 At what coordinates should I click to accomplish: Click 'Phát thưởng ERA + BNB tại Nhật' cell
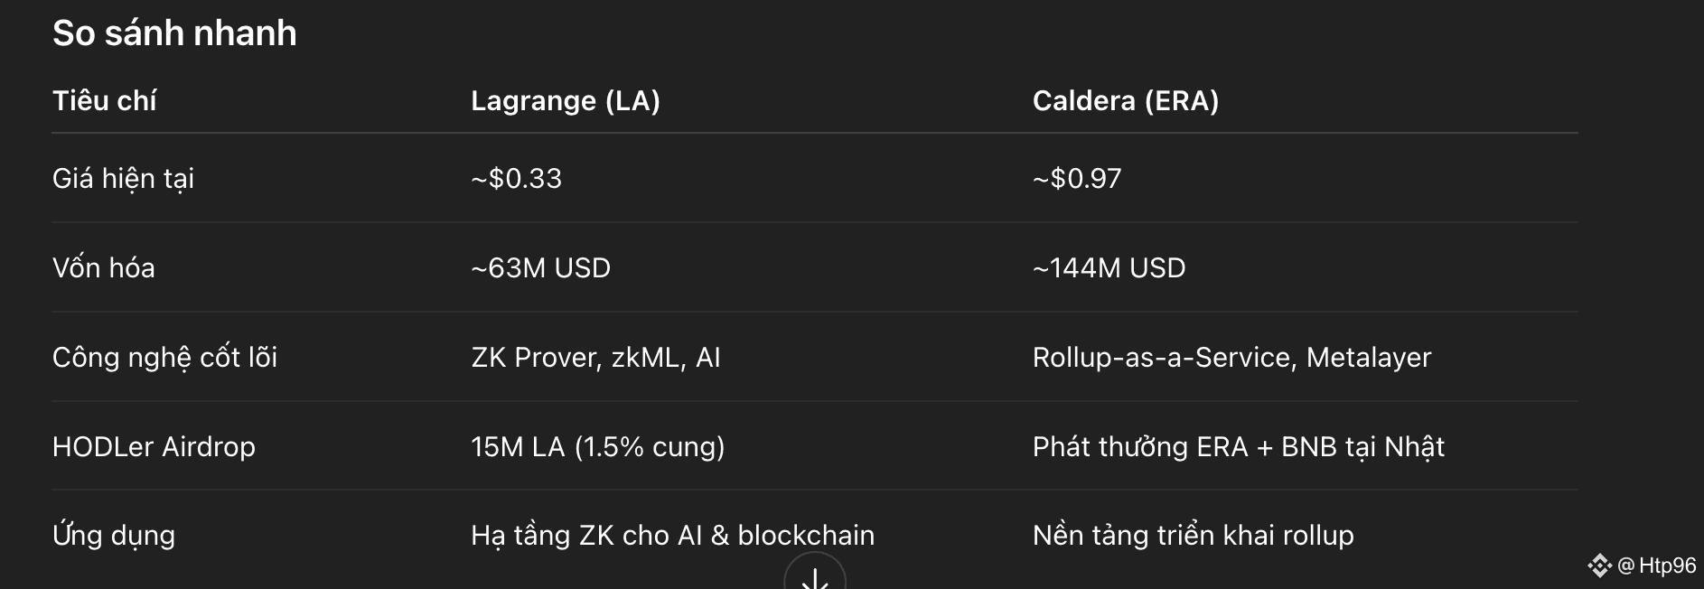point(1238,447)
